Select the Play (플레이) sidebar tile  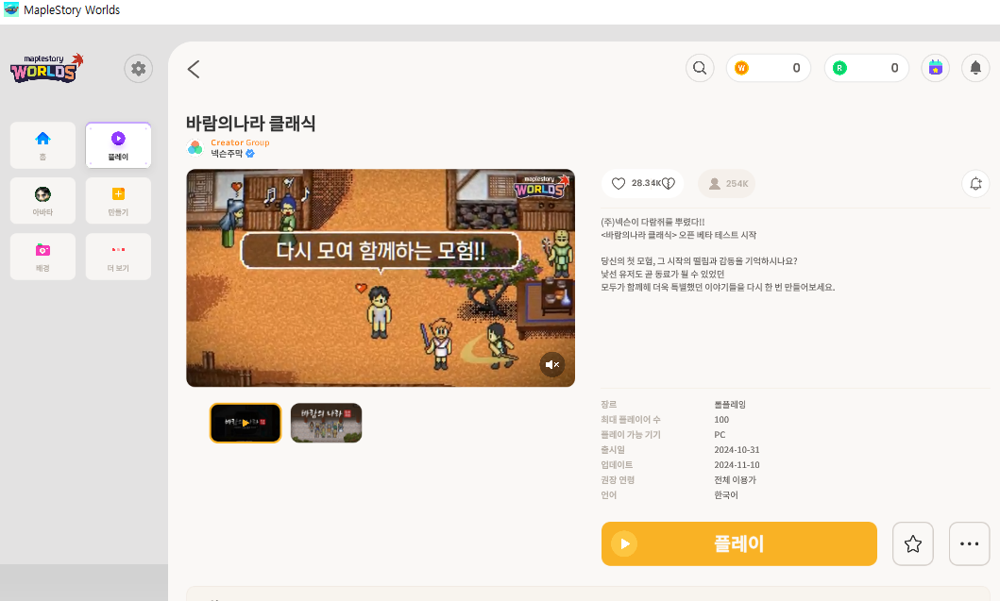click(118, 145)
